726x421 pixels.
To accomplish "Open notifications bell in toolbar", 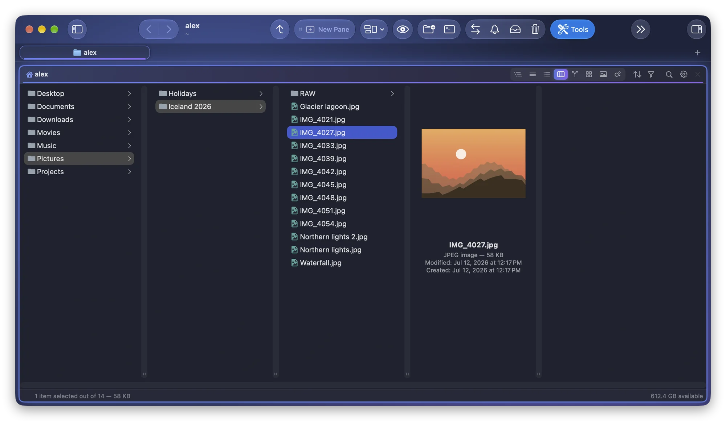I will (x=494, y=29).
